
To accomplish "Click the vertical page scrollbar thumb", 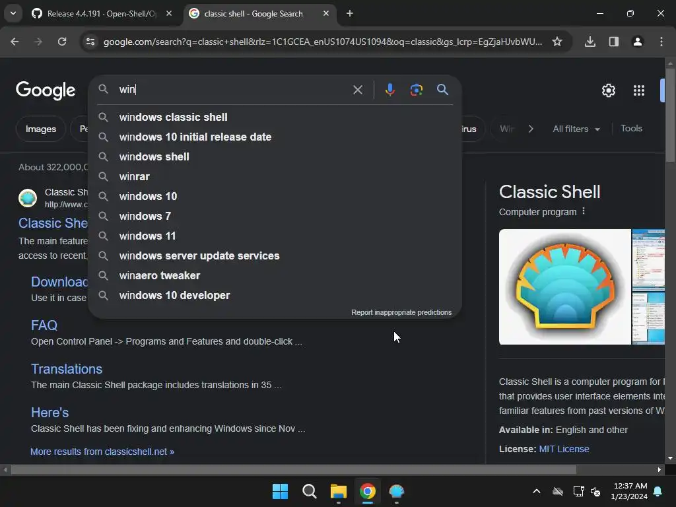I will (x=670, y=115).
